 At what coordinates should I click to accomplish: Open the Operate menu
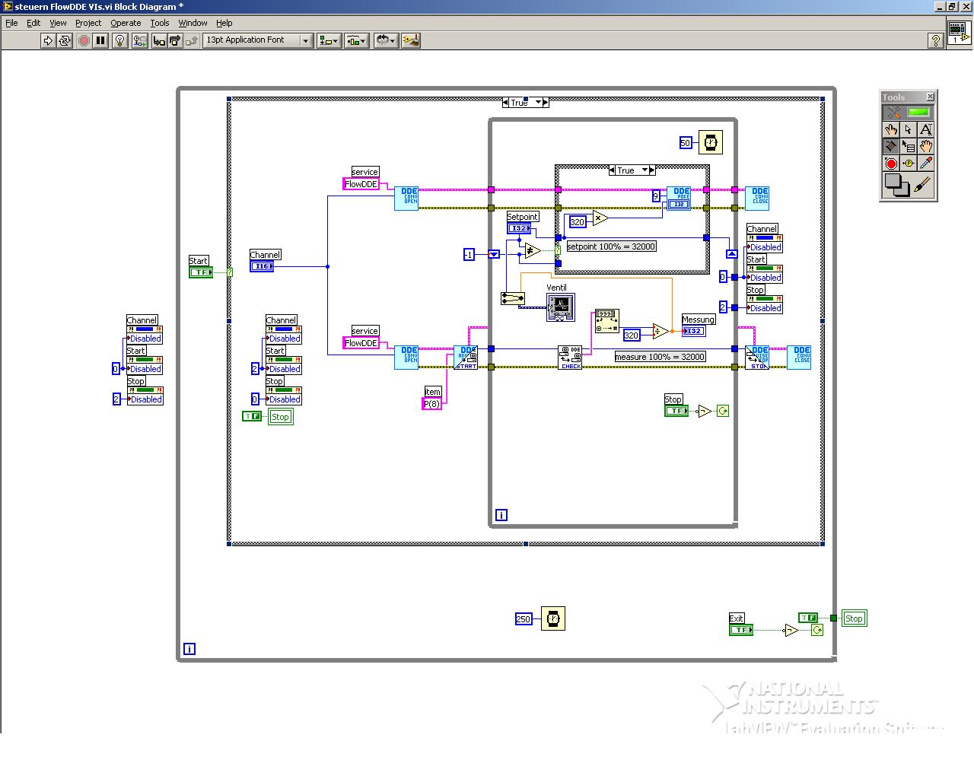coord(126,23)
